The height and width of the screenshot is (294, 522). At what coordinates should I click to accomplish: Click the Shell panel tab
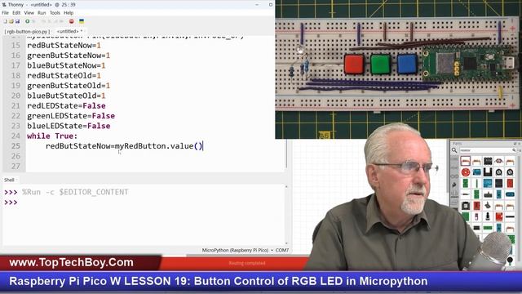tap(9, 180)
